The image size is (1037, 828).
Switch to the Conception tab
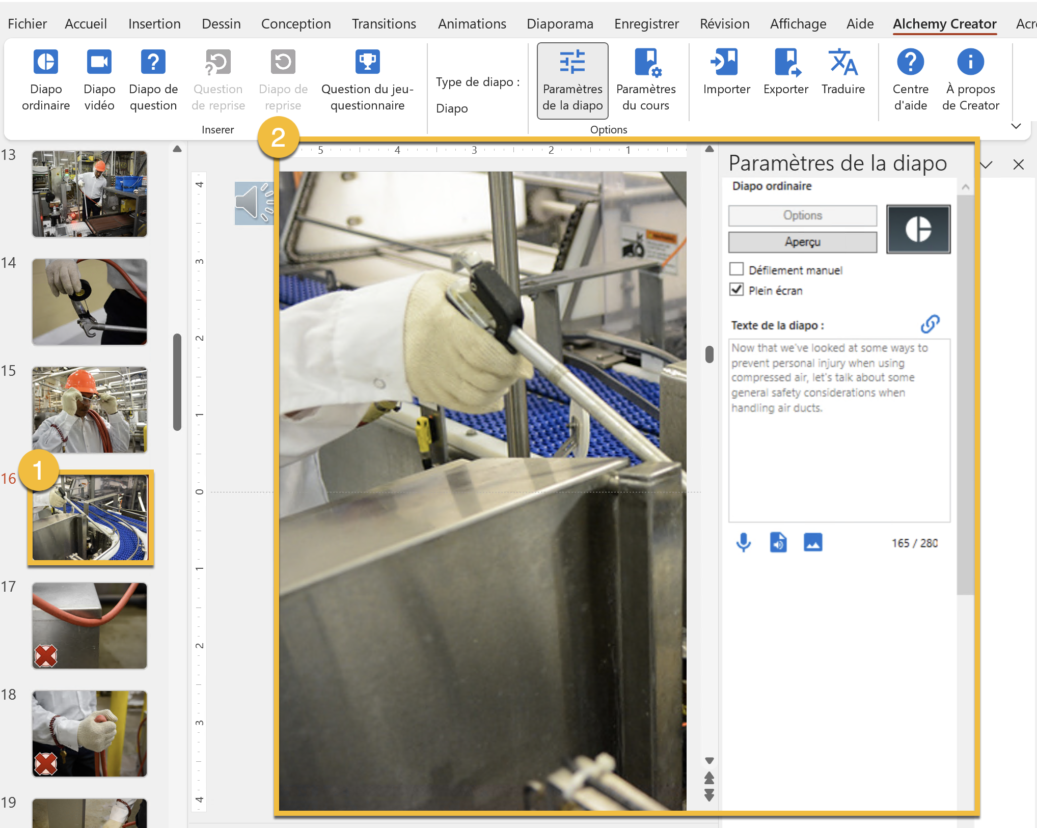(x=296, y=24)
